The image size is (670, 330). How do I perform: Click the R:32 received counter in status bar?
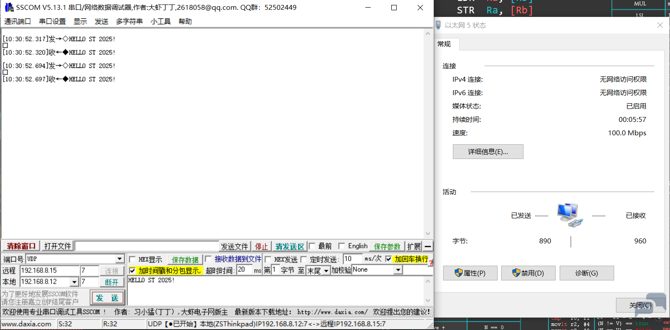124,324
